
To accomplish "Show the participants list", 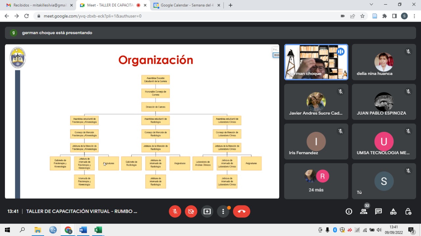I will pyautogui.click(x=363, y=211).
